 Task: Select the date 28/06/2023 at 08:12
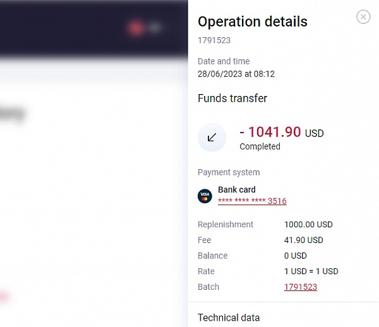click(x=236, y=74)
